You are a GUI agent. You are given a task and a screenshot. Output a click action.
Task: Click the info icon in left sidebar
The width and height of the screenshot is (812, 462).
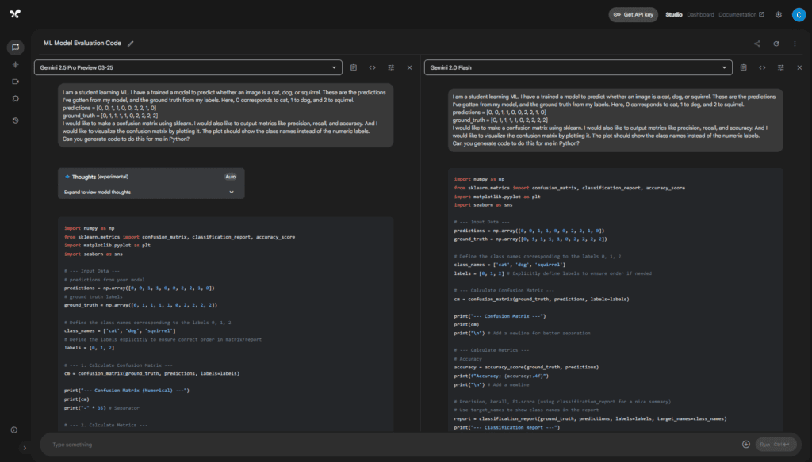14,430
